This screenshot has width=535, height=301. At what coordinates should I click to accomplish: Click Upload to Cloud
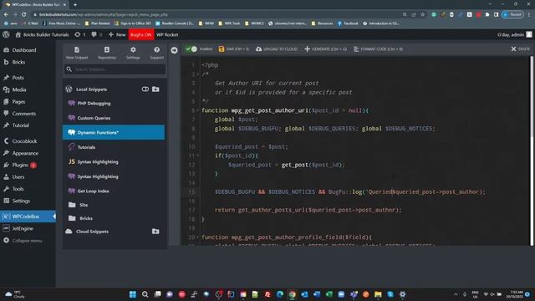click(x=277, y=49)
